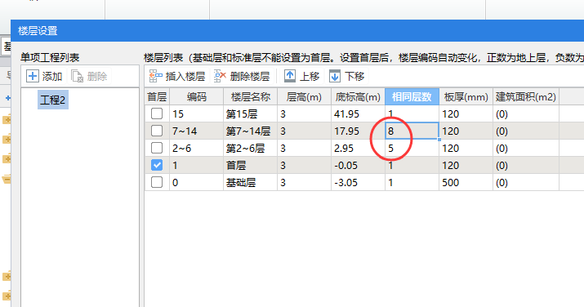The height and width of the screenshot is (307, 584).
Task: Click the bottom elevation 41.95
Action: (x=358, y=113)
